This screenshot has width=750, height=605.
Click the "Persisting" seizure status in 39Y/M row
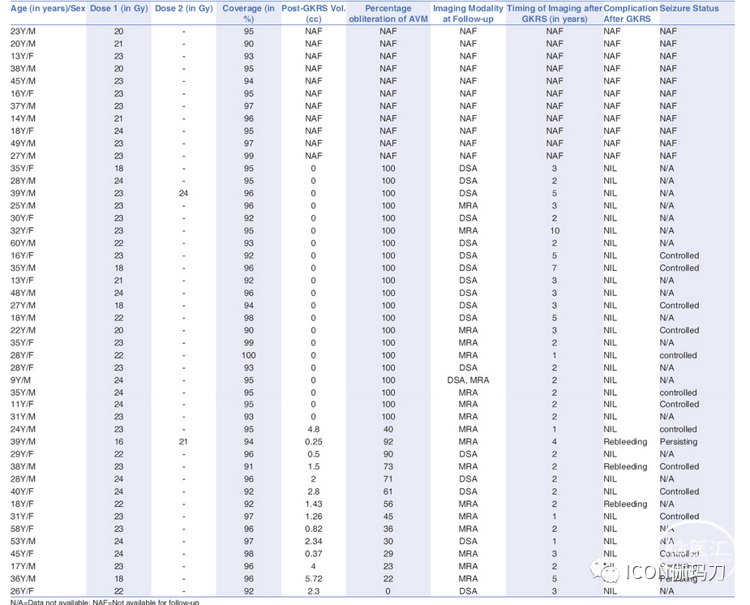(679, 442)
